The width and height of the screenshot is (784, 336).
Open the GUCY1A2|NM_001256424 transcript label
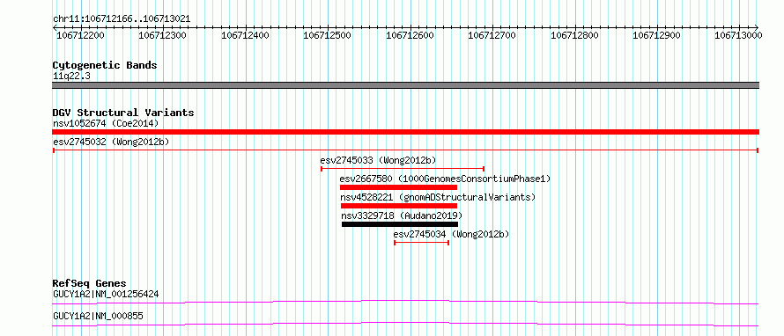pyautogui.click(x=106, y=294)
